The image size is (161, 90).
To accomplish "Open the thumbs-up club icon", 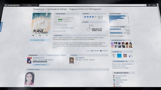I will (x=131, y=56).
